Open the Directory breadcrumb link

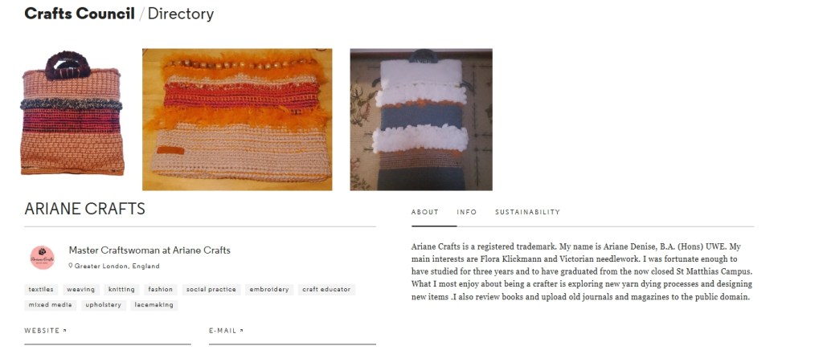click(181, 14)
